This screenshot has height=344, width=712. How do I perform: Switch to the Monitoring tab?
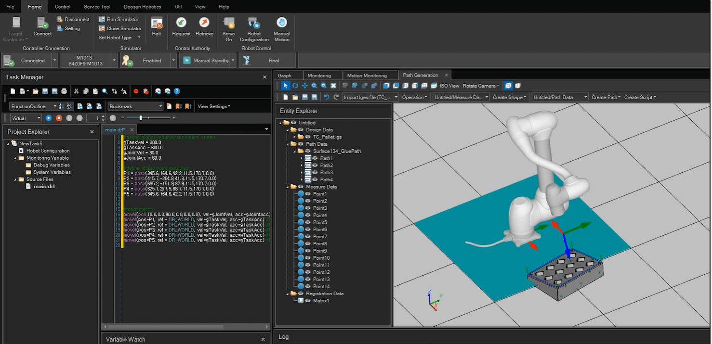(x=319, y=76)
